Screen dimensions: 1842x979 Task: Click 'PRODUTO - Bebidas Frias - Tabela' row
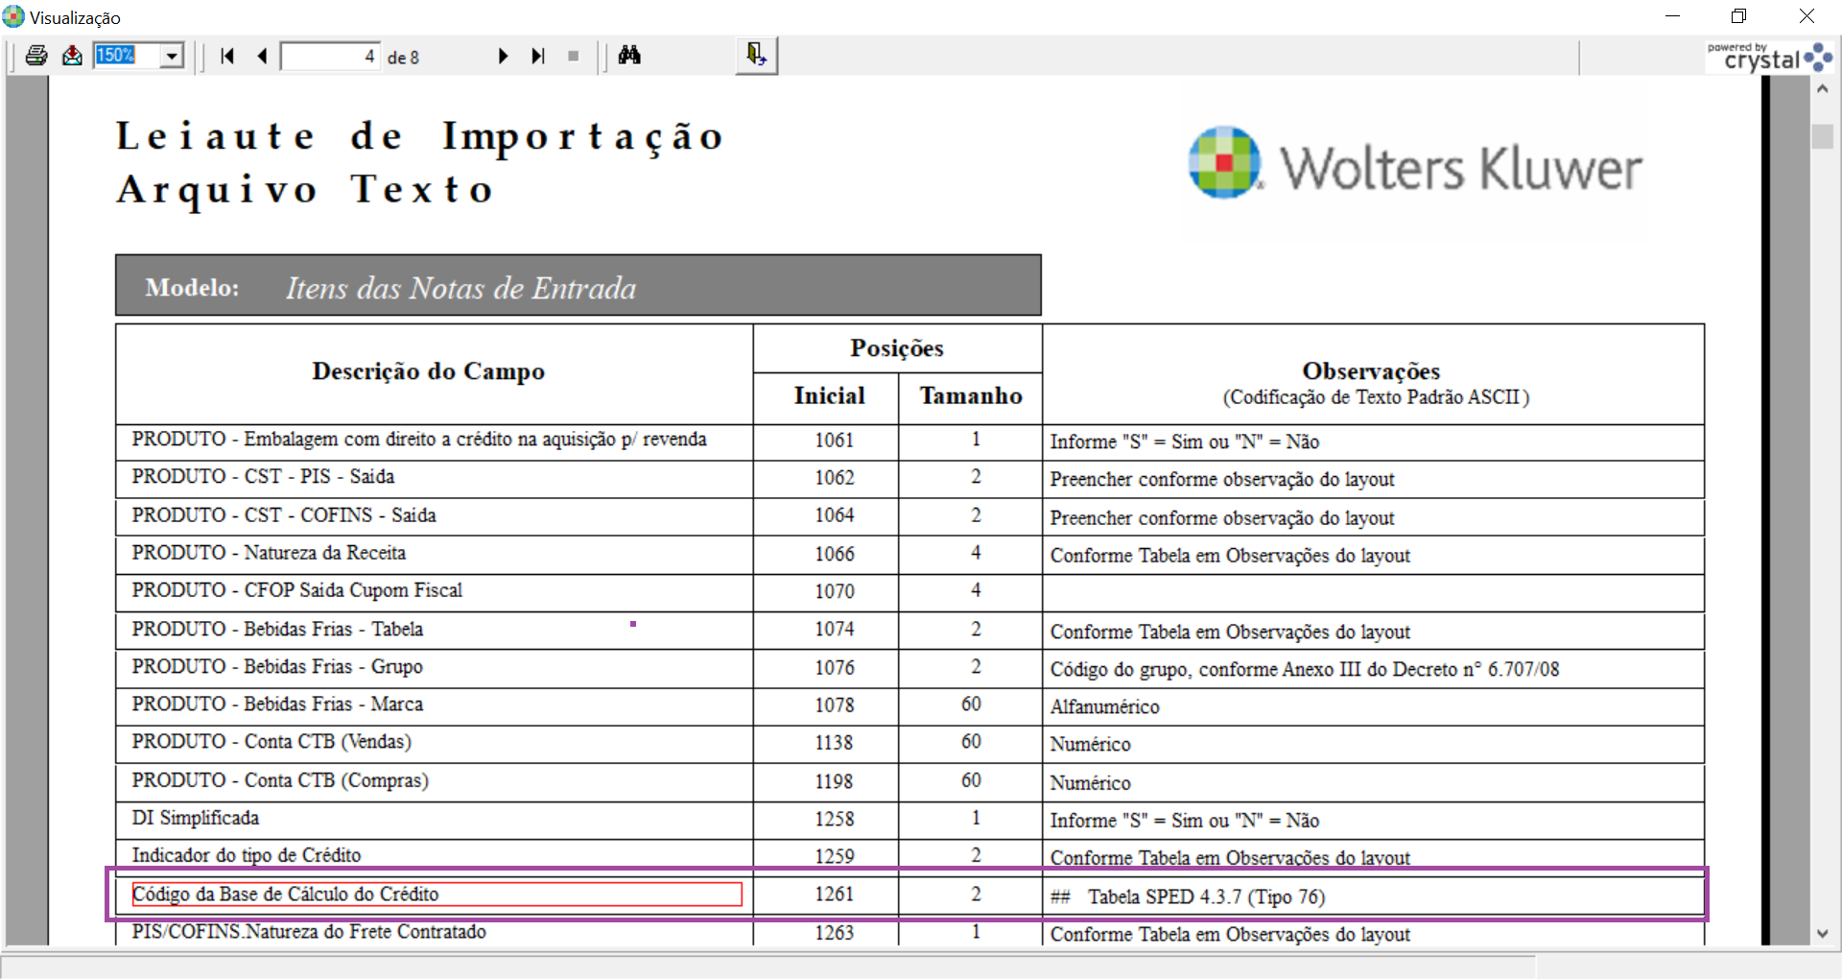(x=910, y=630)
